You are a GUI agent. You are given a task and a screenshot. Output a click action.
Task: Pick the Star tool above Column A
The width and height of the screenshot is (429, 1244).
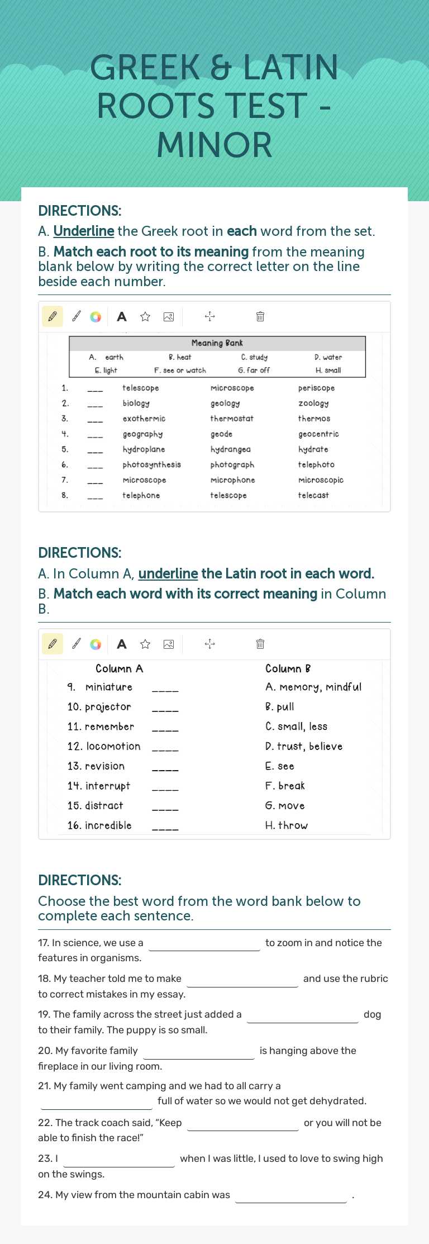(x=145, y=644)
